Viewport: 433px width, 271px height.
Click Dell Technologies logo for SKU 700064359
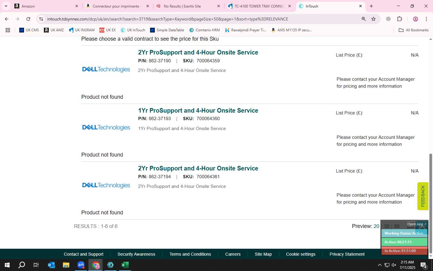pyautogui.click(x=106, y=70)
